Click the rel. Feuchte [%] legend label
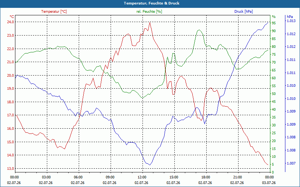Viewport: 300px width, 187px height. [149, 12]
